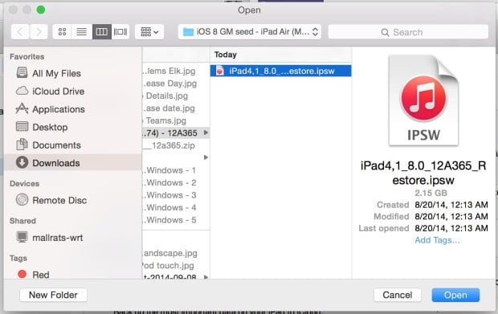Select .Windows - 3 item
The height and width of the screenshot is (314, 498).
coord(176,195)
